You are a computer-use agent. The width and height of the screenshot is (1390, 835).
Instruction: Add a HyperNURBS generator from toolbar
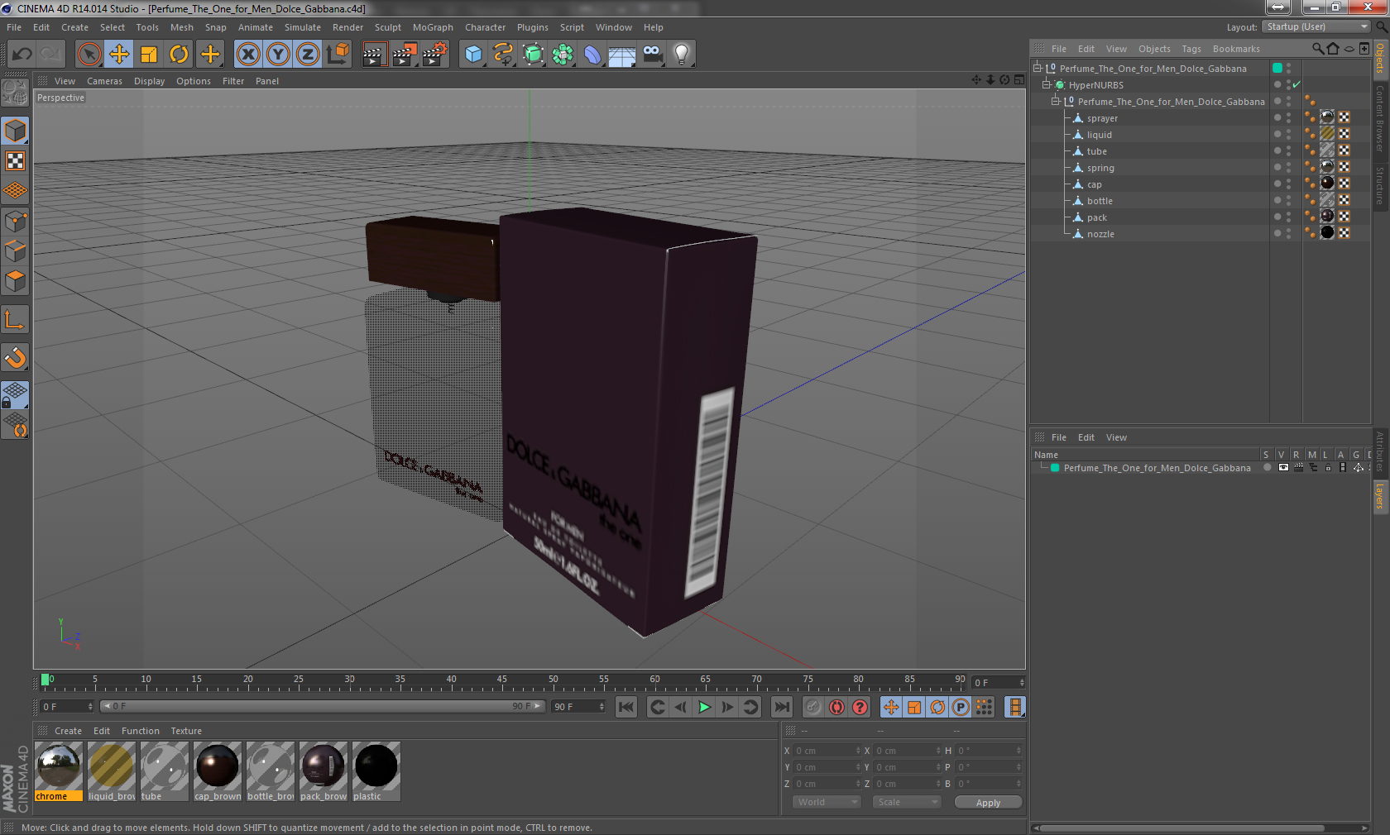point(533,55)
